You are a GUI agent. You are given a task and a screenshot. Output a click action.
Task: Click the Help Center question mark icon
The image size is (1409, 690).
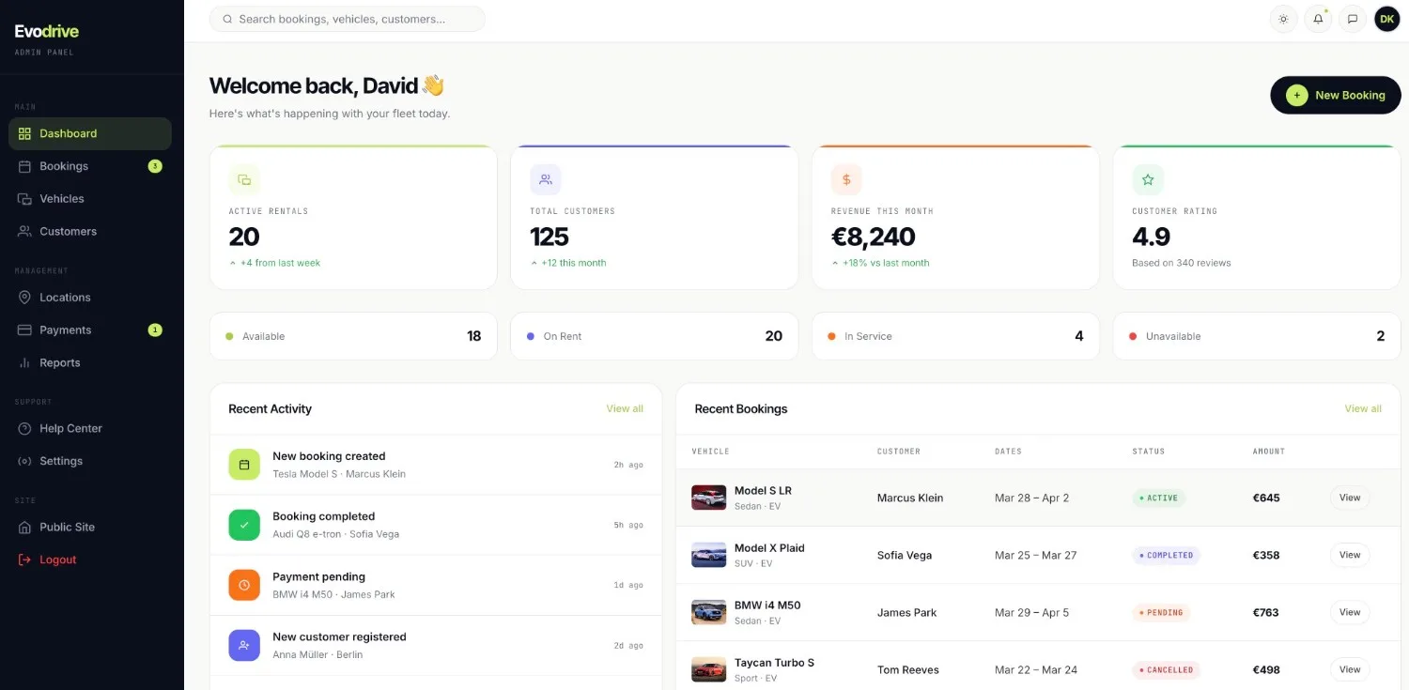[24, 429]
